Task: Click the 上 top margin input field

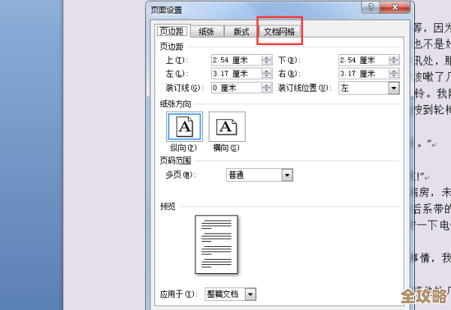Action: (x=237, y=60)
